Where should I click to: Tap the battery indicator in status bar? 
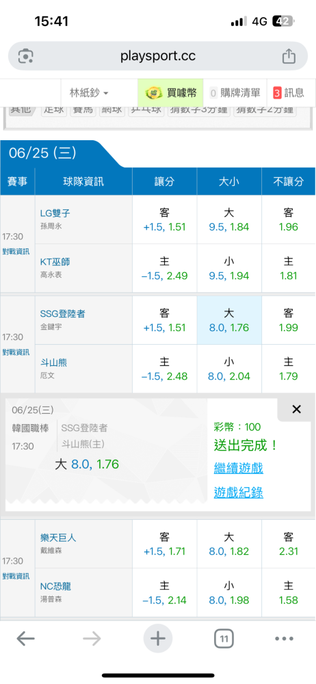[x=284, y=21]
